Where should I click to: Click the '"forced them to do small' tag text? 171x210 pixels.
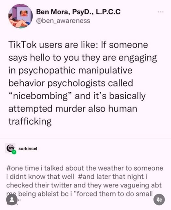point(113,194)
